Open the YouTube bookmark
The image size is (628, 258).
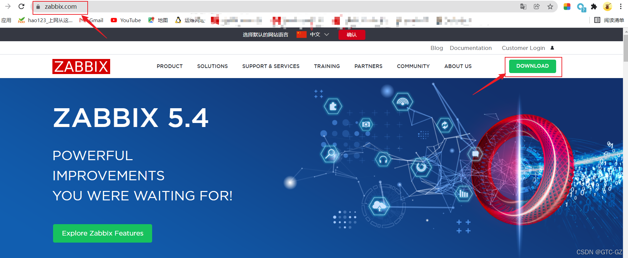(126, 20)
